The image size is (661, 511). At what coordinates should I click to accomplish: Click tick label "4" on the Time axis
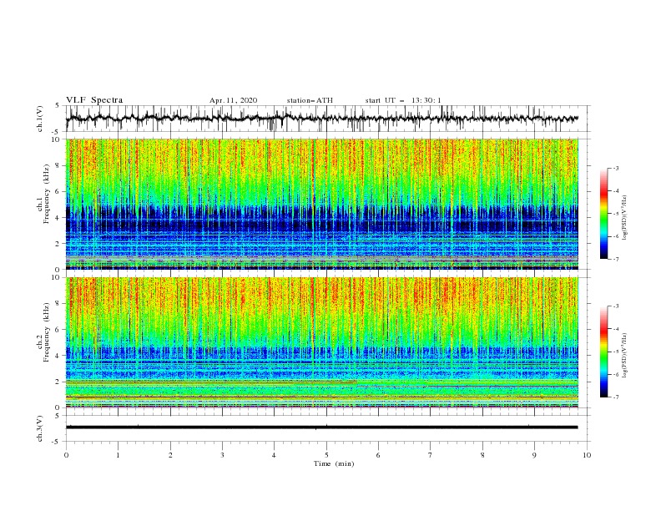click(274, 455)
